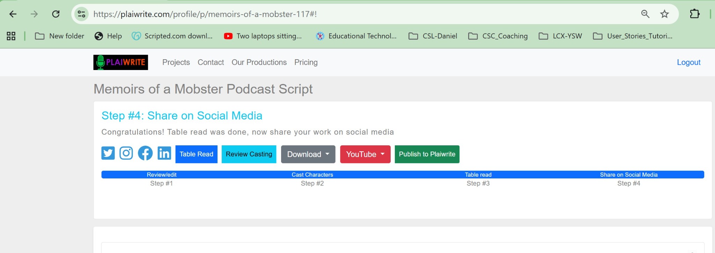Click the Review Casting button
The height and width of the screenshot is (253, 715).
pyautogui.click(x=249, y=154)
